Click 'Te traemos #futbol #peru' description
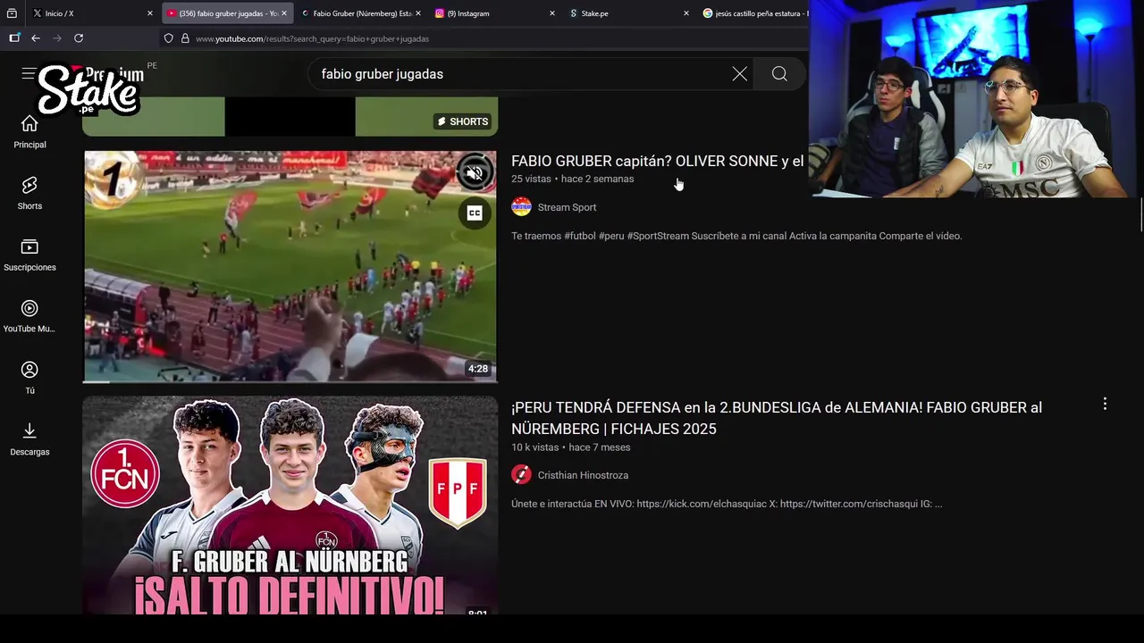The height and width of the screenshot is (643, 1144). click(736, 236)
